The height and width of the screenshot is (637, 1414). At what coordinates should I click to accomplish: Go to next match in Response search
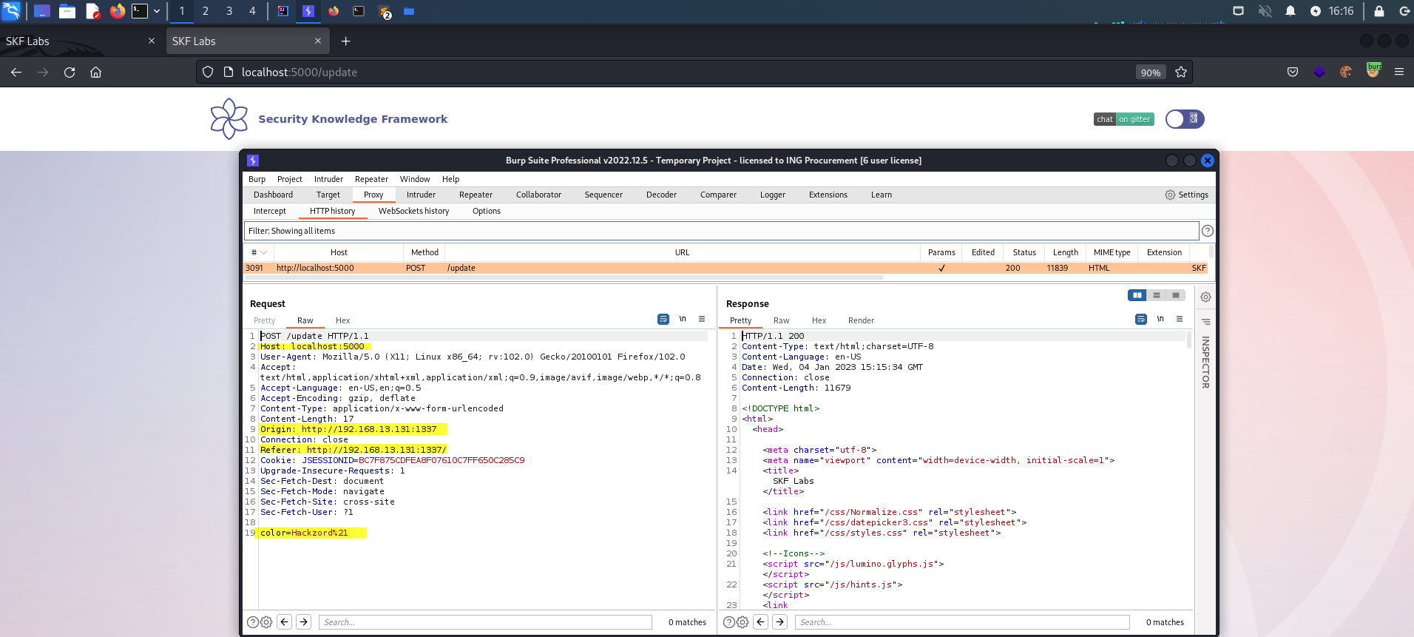click(x=780, y=622)
